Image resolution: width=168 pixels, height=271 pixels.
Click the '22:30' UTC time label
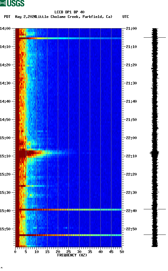[131, 193]
